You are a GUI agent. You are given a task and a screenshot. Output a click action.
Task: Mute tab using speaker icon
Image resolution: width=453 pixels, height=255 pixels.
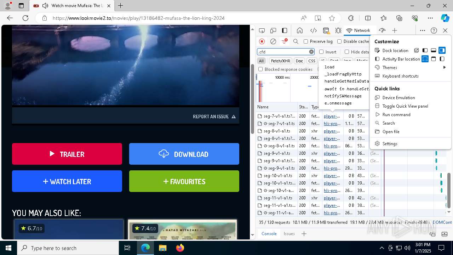pyautogui.click(x=45, y=6)
